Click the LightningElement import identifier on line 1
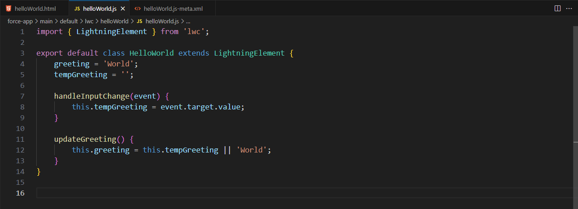578x209 pixels. (112, 32)
